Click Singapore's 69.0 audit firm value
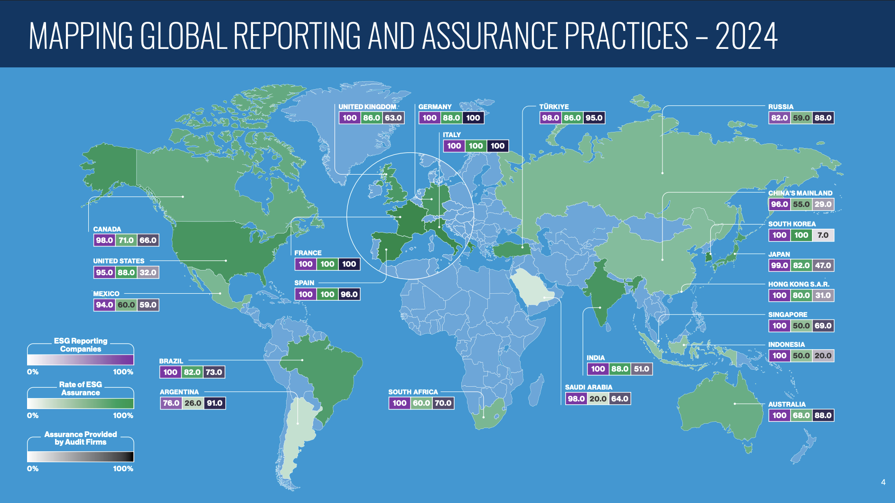Viewport: 895px width, 503px height. click(823, 326)
